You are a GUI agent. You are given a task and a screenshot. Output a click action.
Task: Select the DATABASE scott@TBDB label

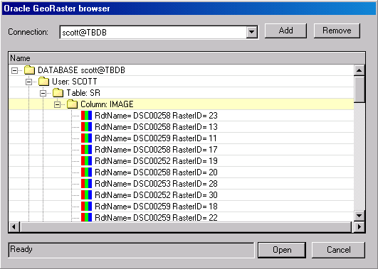click(81, 70)
